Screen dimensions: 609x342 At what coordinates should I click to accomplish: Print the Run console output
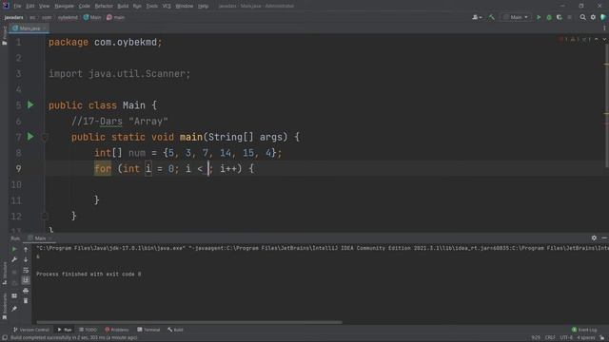[x=26, y=291]
